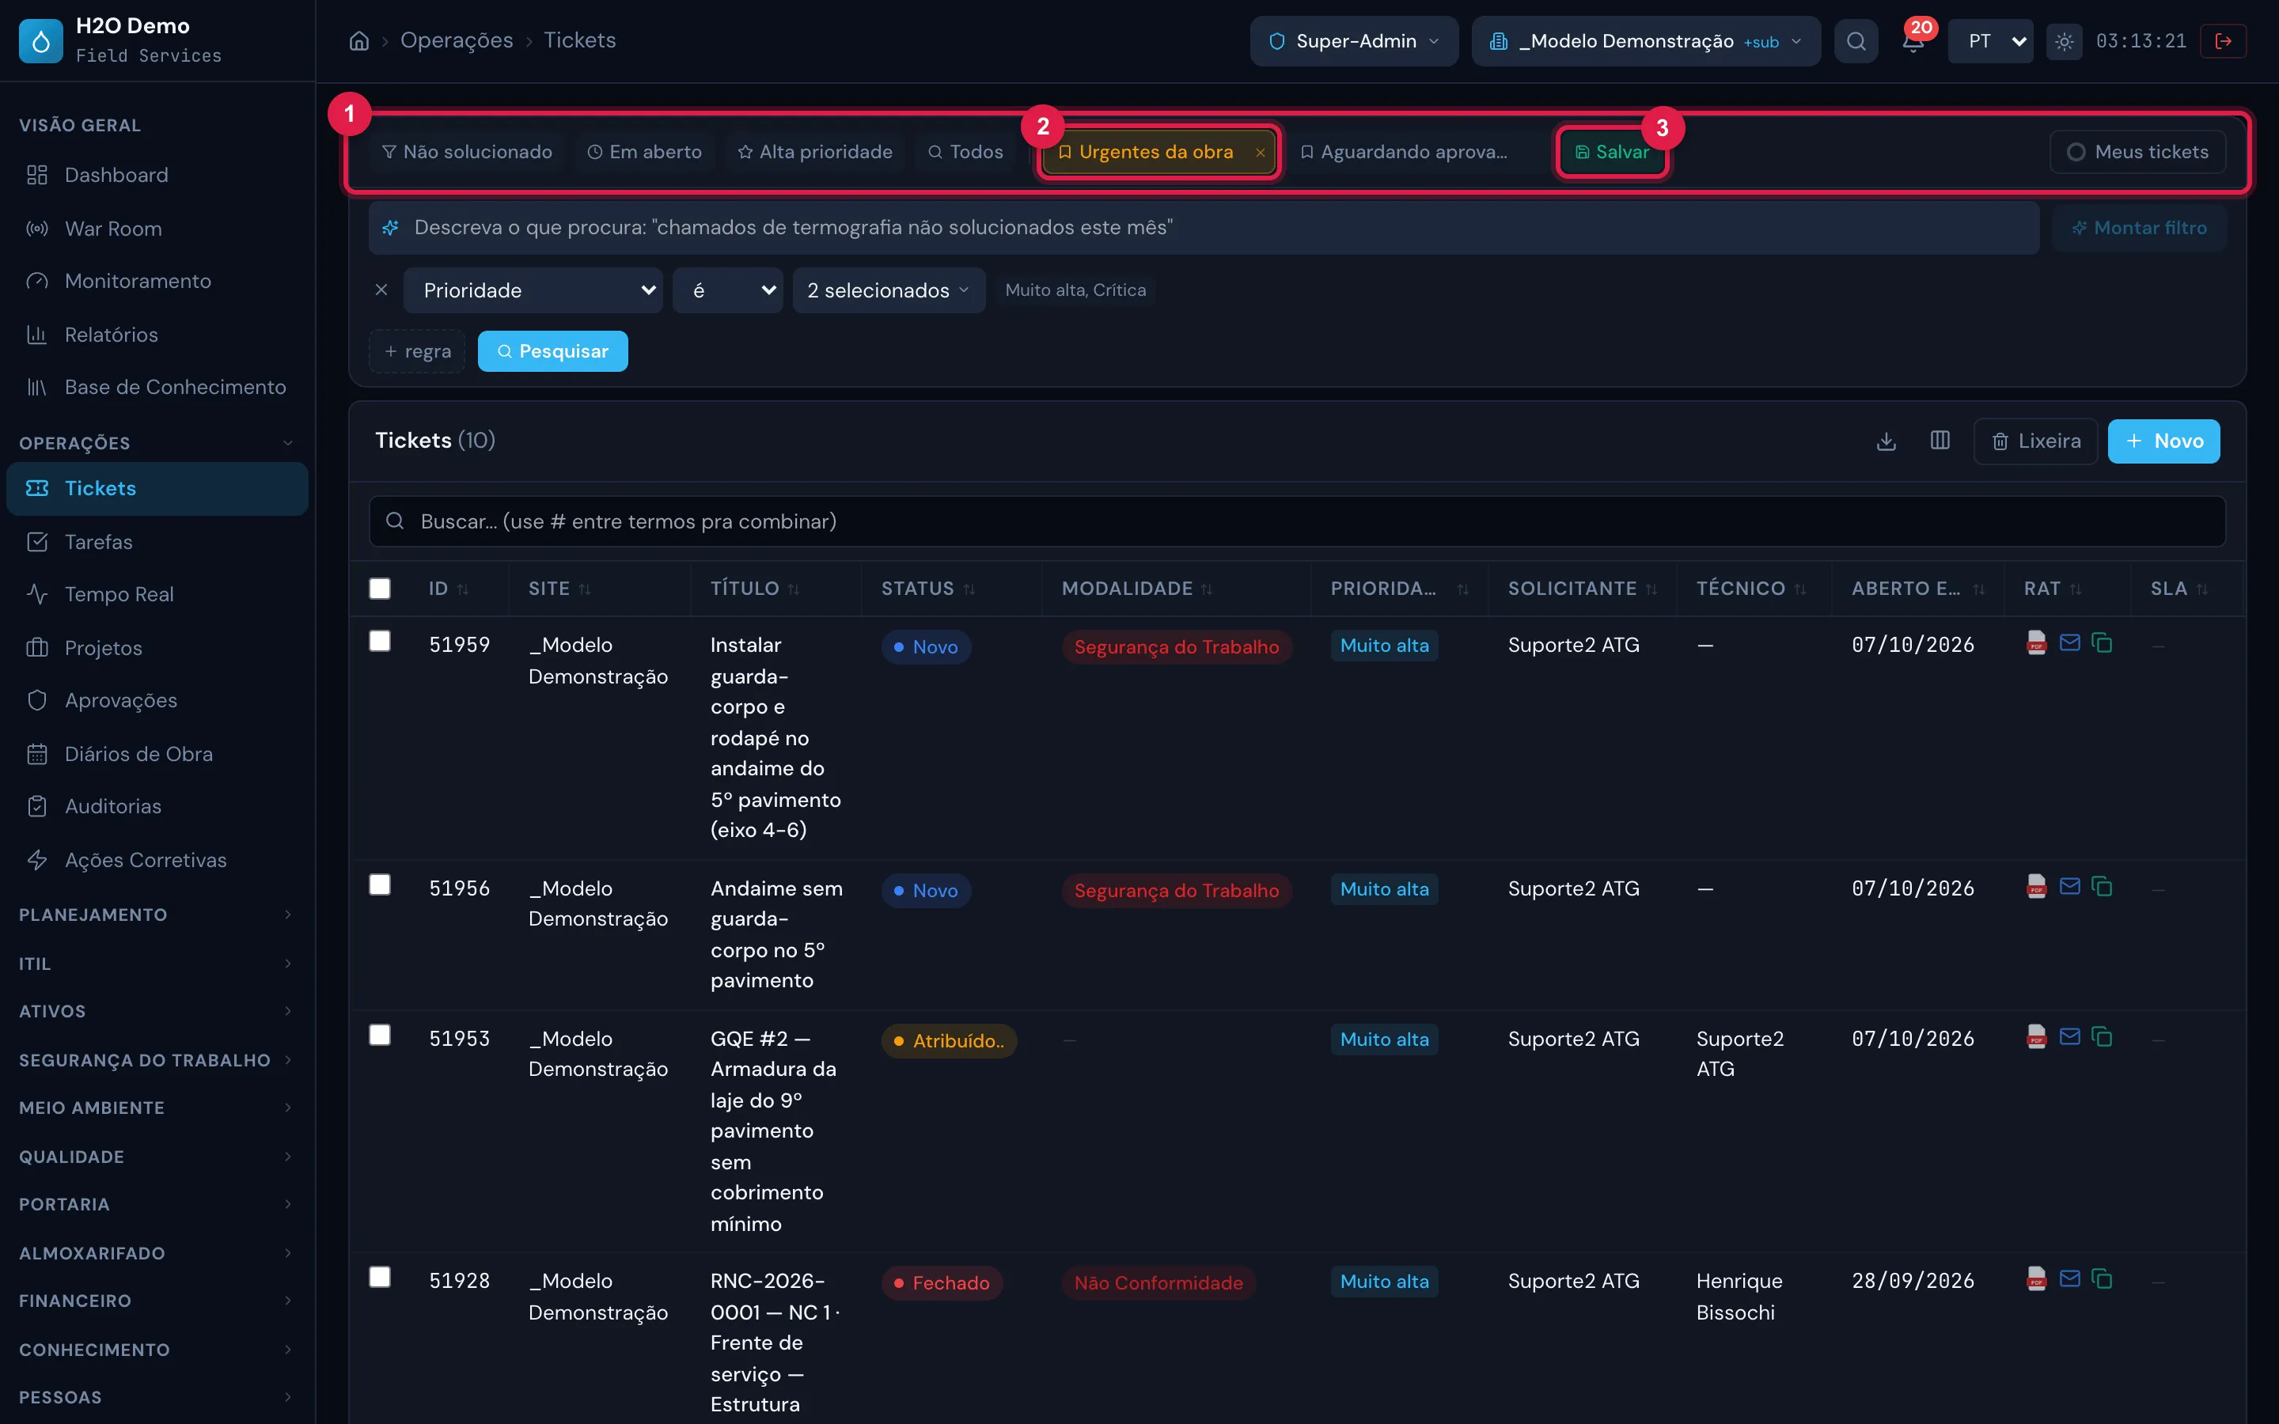2279x1424 pixels.
Task: Check the box for ticket 51959
Action: tap(380, 642)
